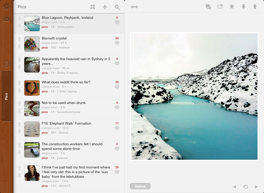Expand the viewer with the double arrow icon
The height and width of the screenshot is (193, 264).
(134, 7)
